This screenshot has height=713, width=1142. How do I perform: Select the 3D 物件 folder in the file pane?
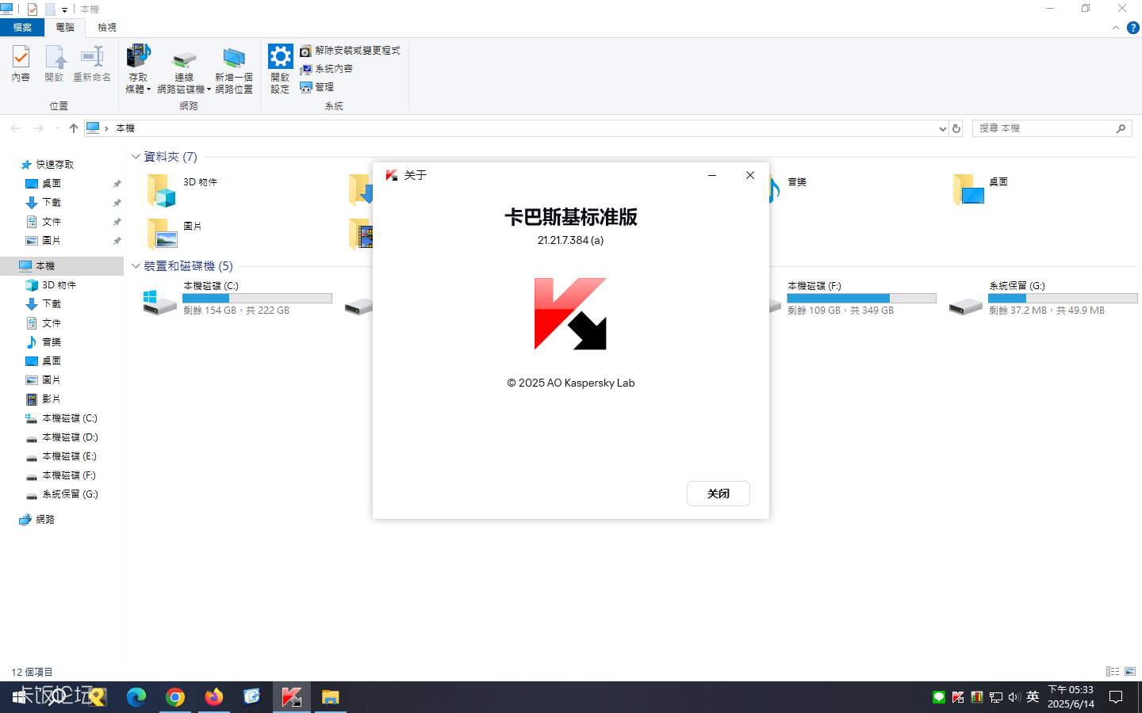[x=182, y=190]
